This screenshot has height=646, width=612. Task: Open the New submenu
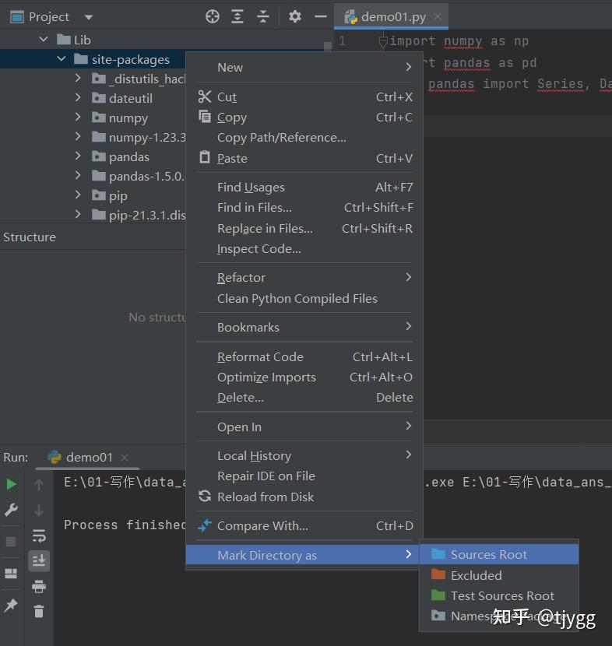304,67
